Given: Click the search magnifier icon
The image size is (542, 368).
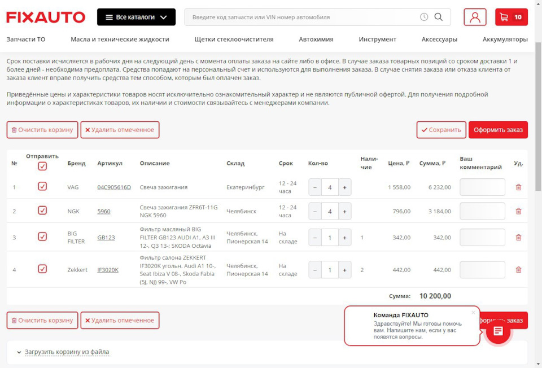Looking at the screenshot, I should click(438, 17).
